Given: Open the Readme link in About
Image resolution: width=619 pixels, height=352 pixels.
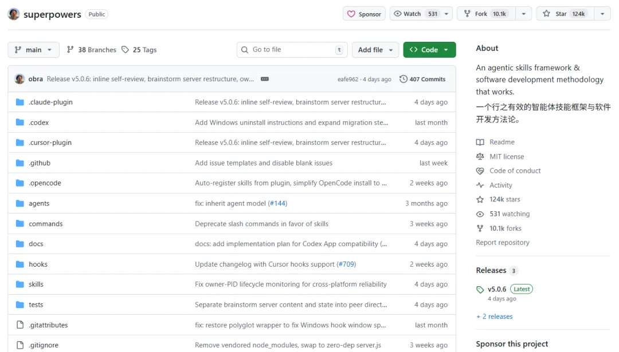Looking at the screenshot, I should pyautogui.click(x=502, y=142).
